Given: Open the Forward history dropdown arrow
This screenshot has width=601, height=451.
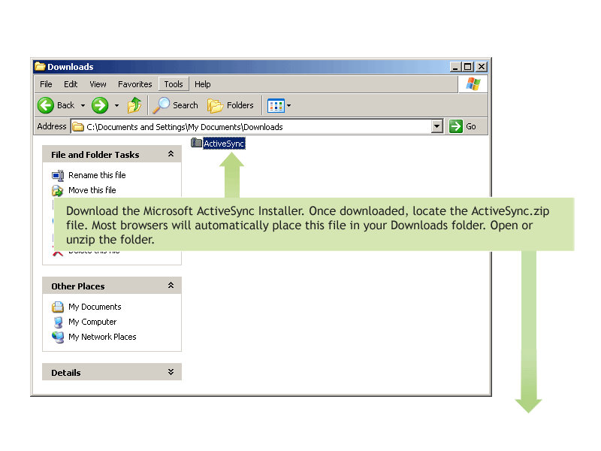Looking at the screenshot, I should point(116,105).
